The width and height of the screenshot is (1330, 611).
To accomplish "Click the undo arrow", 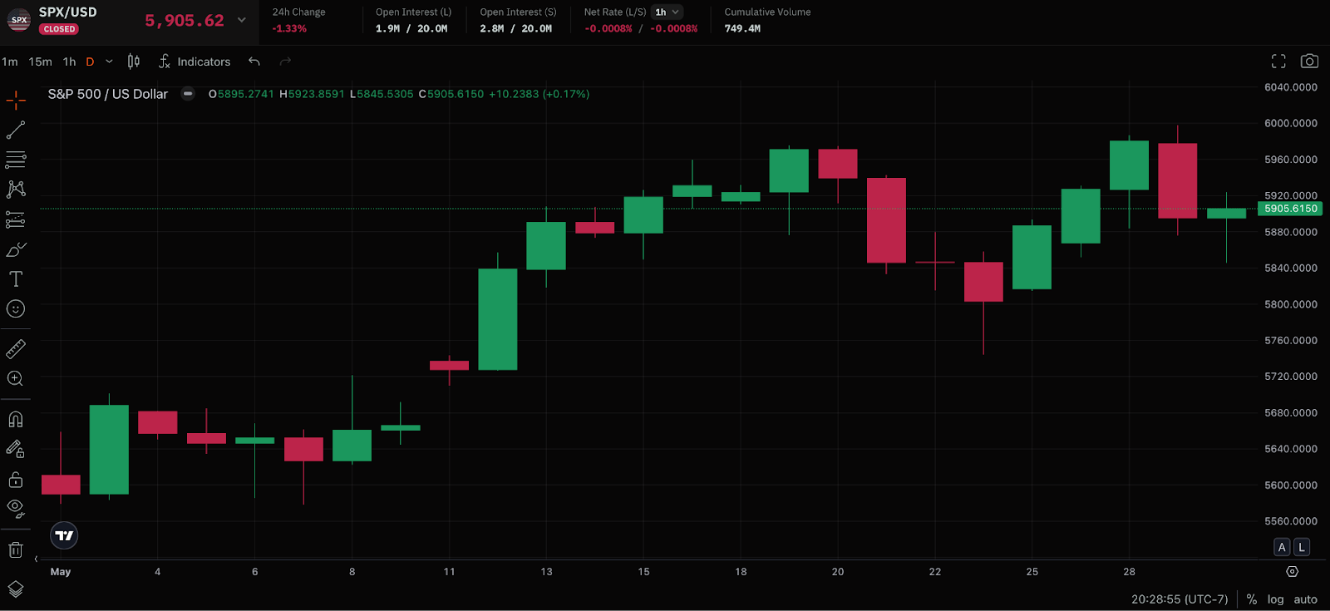I will [x=254, y=62].
